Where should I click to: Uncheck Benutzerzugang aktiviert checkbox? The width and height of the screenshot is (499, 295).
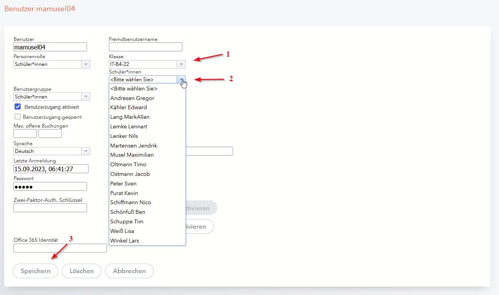[x=18, y=107]
